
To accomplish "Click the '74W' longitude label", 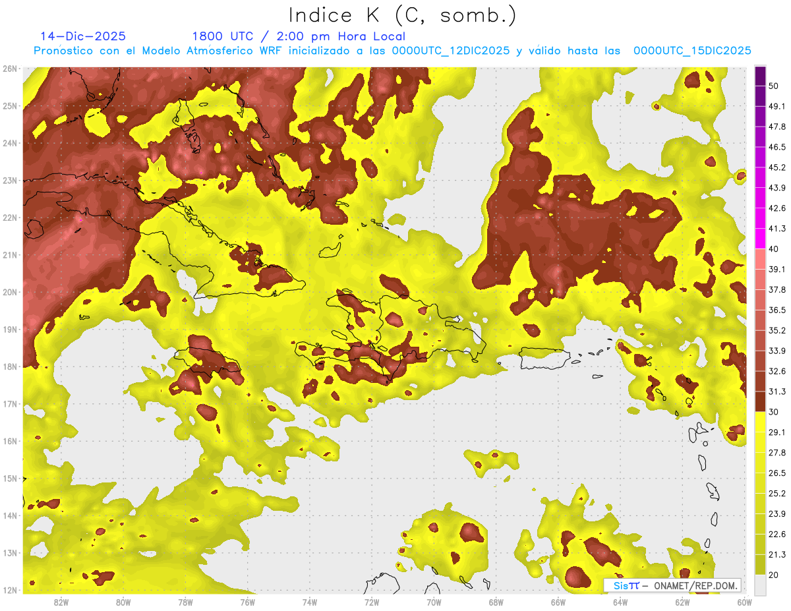I will 310,602.
